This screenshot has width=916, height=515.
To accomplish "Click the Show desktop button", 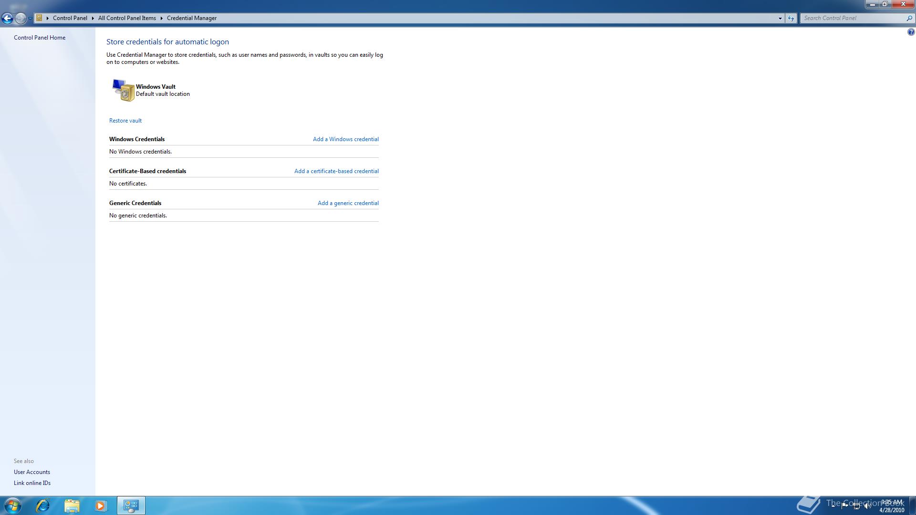I will coord(912,505).
